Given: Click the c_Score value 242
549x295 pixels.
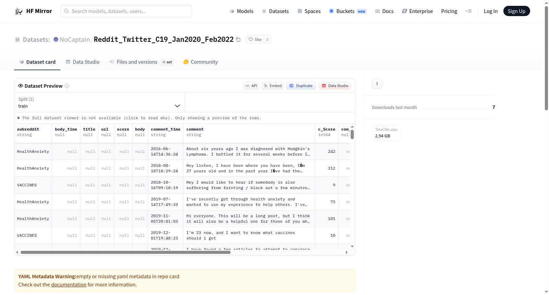Looking at the screenshot, I should click(x=331, y=151).
